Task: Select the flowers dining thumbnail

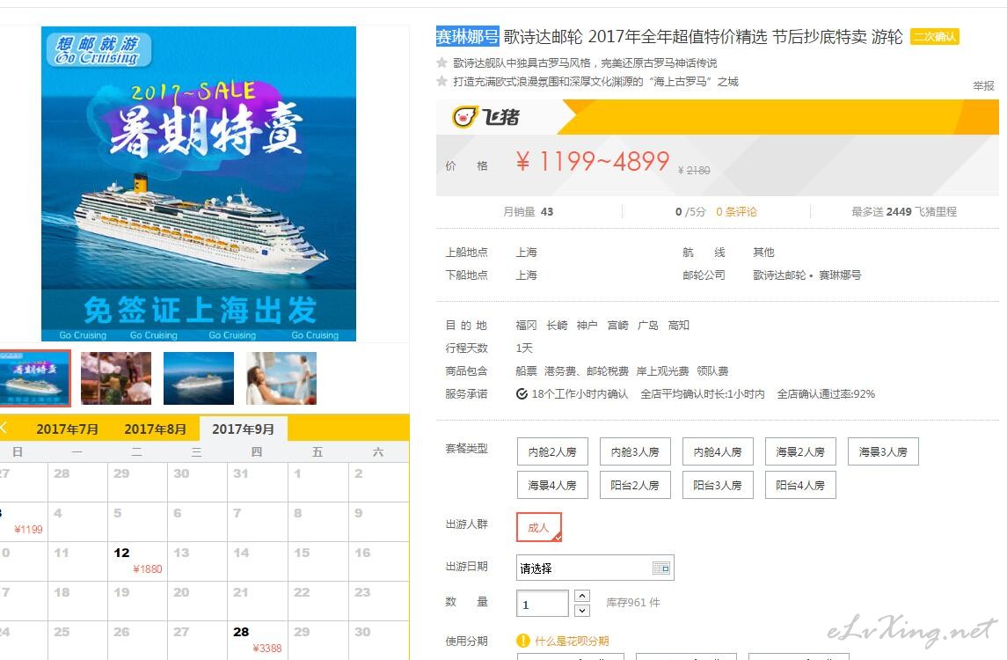Action: [x=116, y=378]
